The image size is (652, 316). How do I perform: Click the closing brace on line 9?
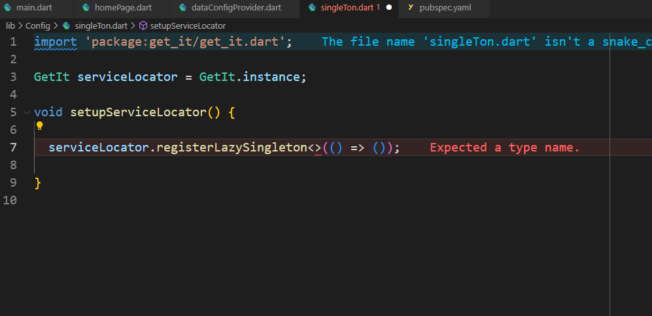pyautogui.click(x=37, y=183)
